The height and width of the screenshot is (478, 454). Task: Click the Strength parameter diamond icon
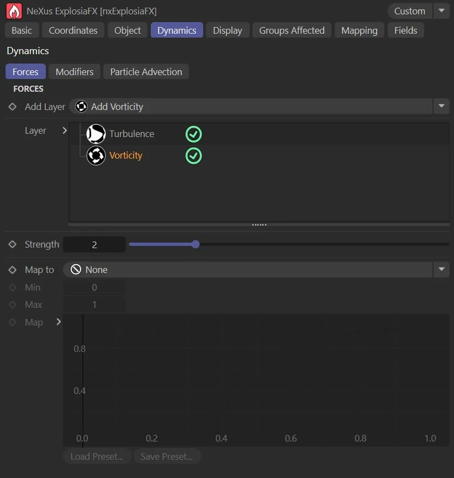coord(12,244)
